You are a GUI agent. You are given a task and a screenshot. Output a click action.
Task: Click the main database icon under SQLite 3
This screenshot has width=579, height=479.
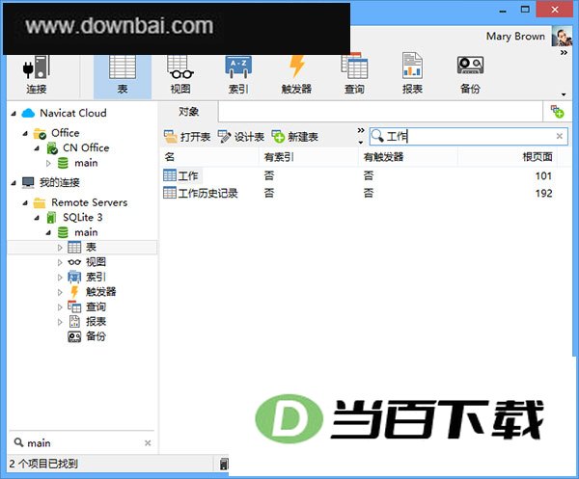pos(63,232)
